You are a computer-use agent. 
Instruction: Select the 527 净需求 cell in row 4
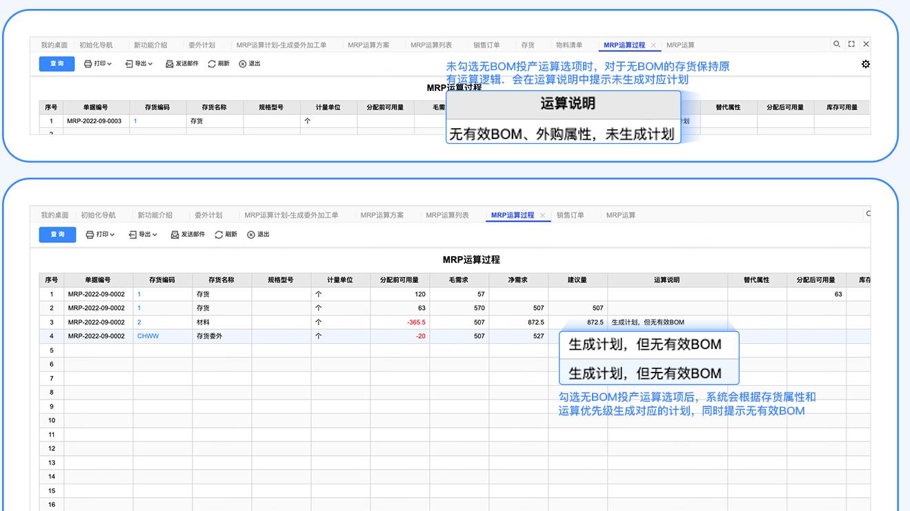coord(518,336)
